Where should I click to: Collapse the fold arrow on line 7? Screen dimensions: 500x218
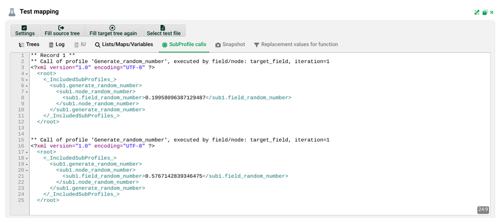pyautogui.click(x=27, y=92)
